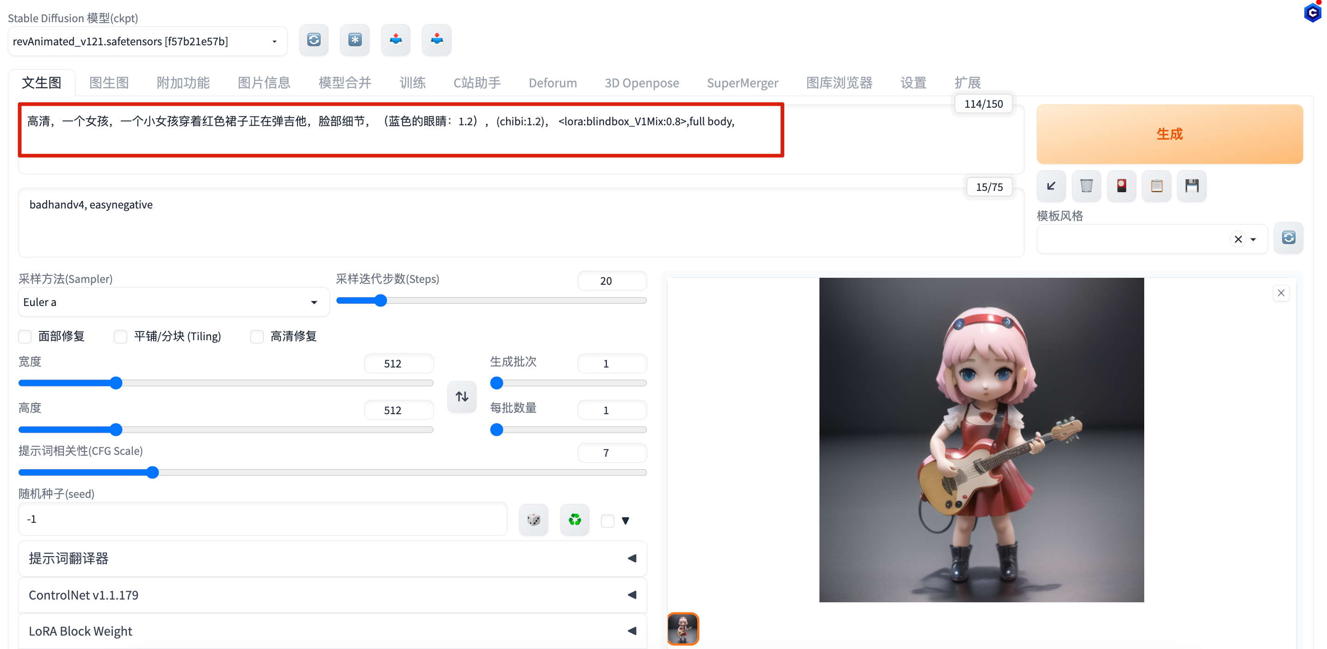Open the SuperMerger tab

tap(743, 83)
